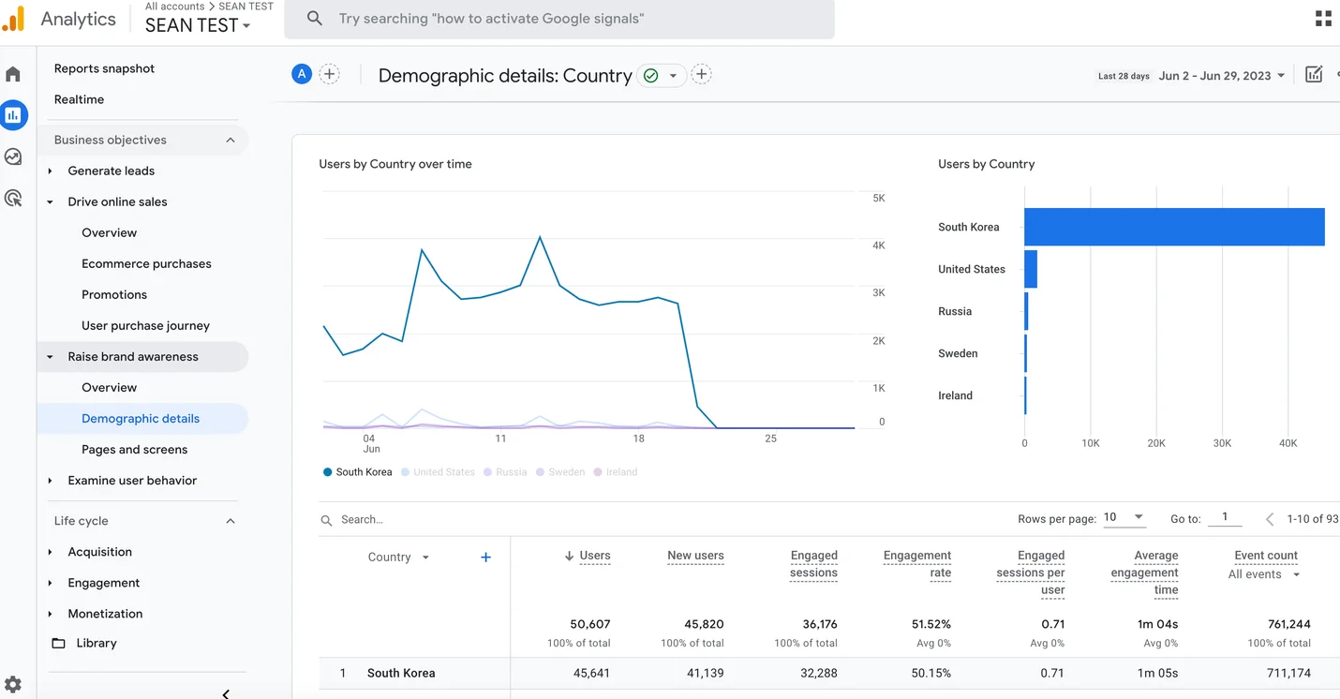The height and width of the screenshot is (699, 1340).
Task: Open Overview under Raise brand awareness
Action: pyautogui.click(x=109, y=388)
